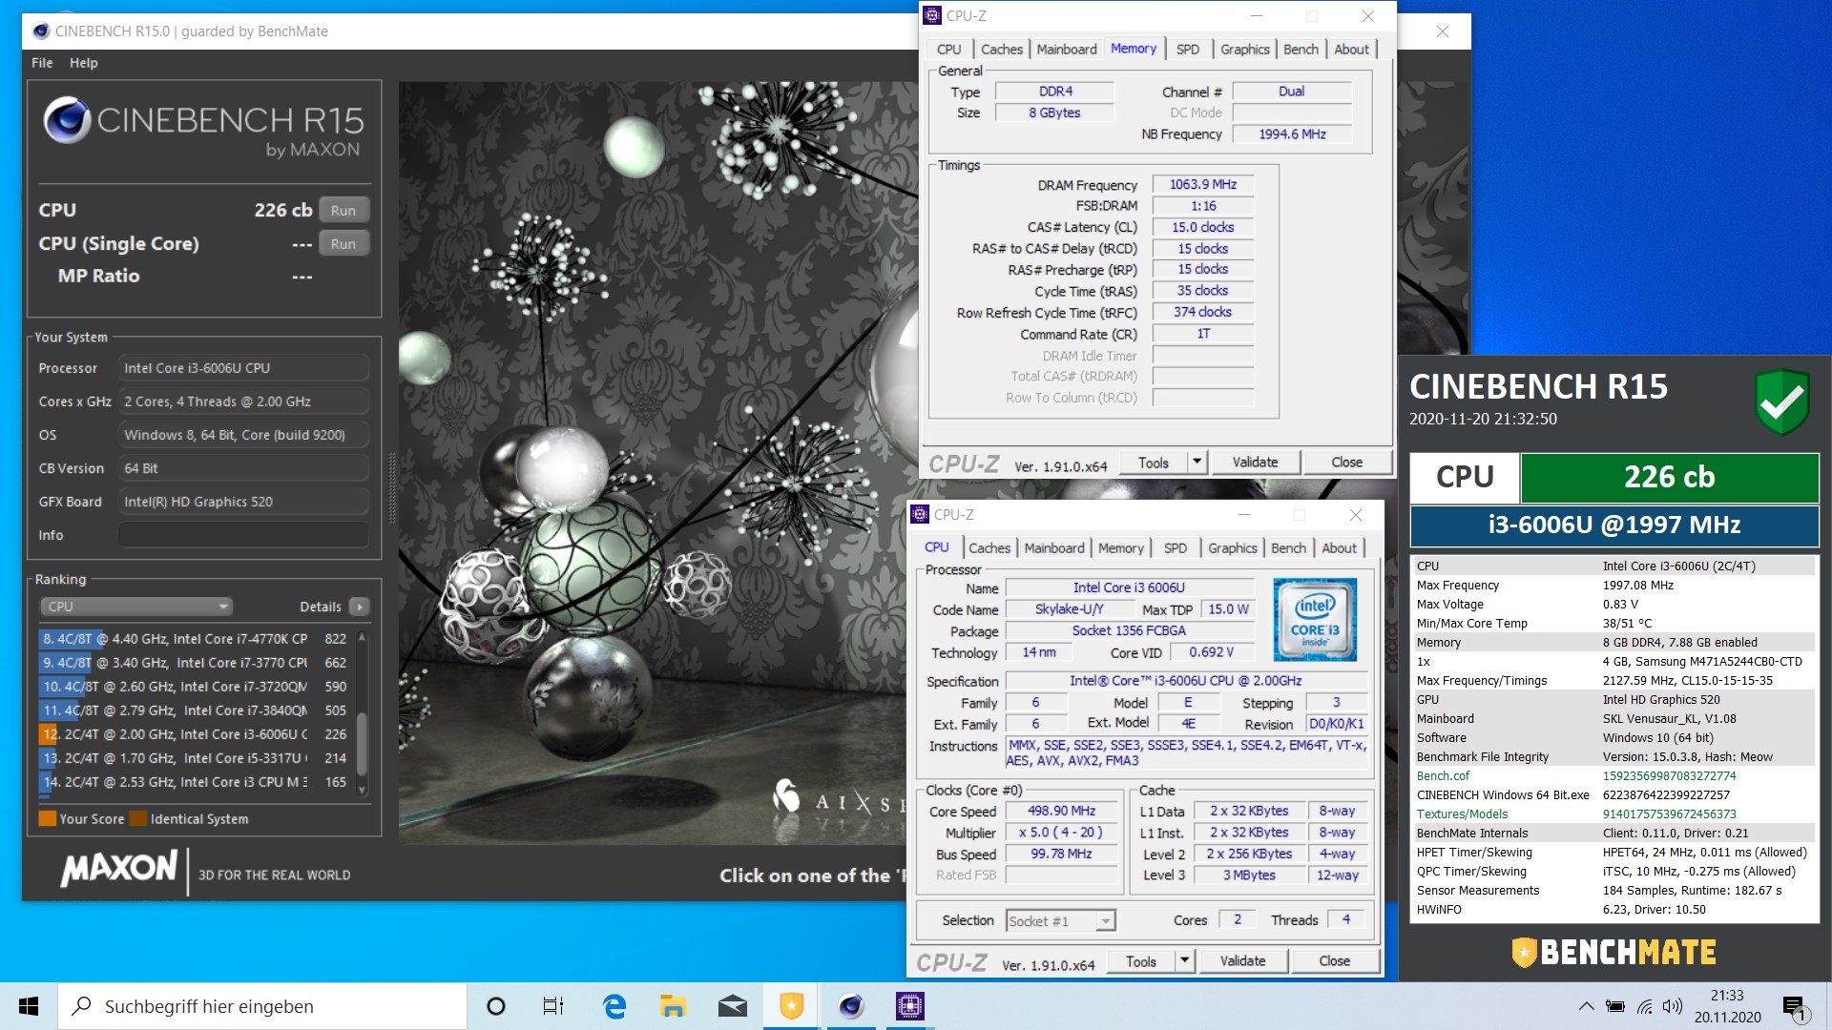
Task: Open Tools dropdown arrow in lower CPU-Z
Action: pyautogui.click(x=1184, y=961)
